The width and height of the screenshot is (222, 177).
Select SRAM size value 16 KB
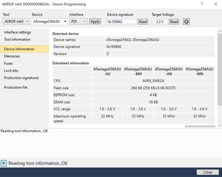point(153,102)
